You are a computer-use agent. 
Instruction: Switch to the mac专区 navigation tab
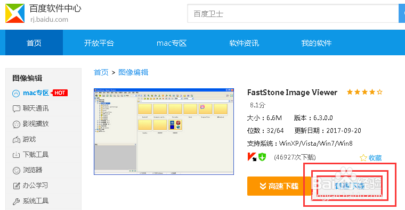pos(172,43)
